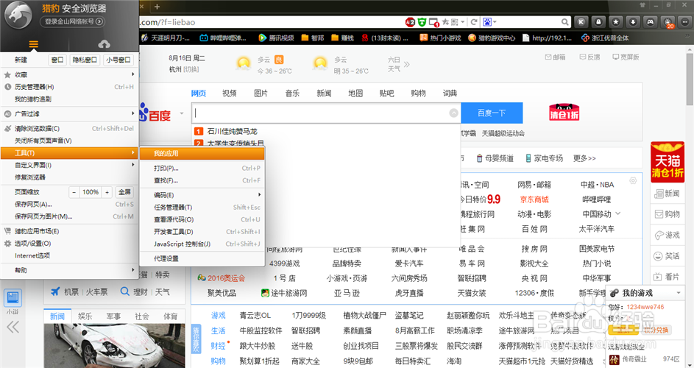694x368 pixels.
Task: Click the lock toolbar button
Action: (598, 21)
